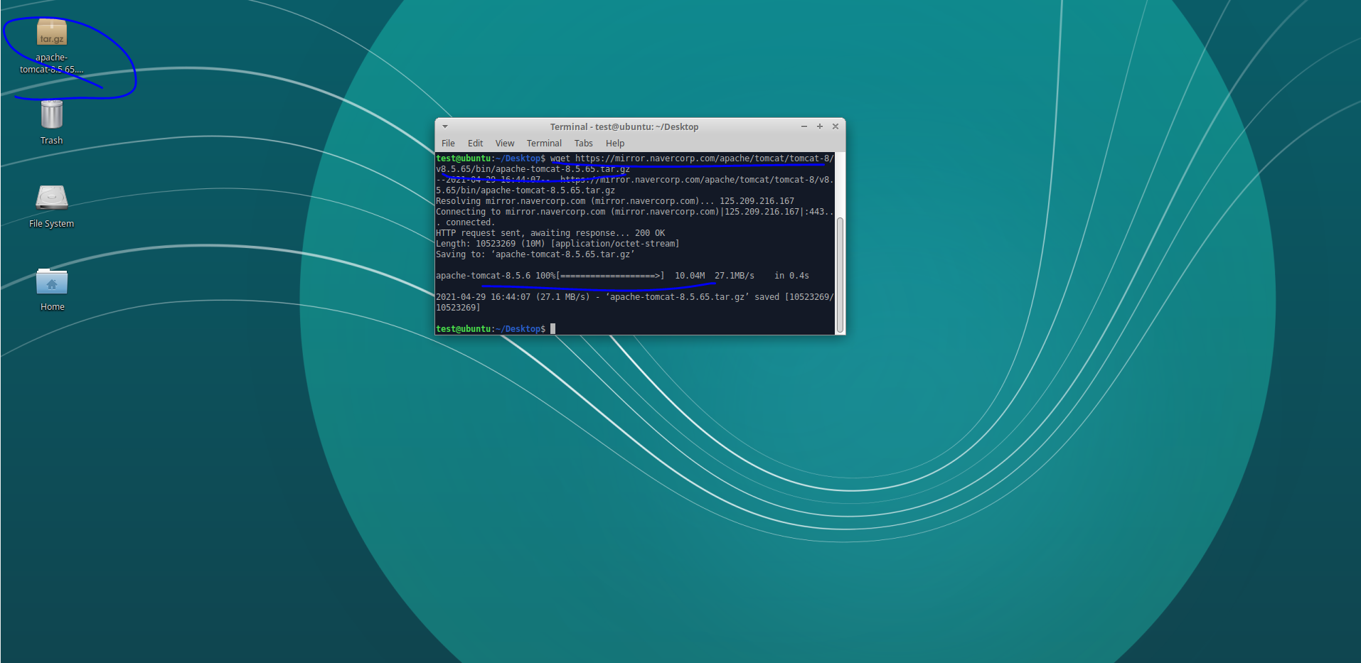Click the 'Saving to: apache-tomcat-8.5.65.tar.gz' line

point(535,254)
